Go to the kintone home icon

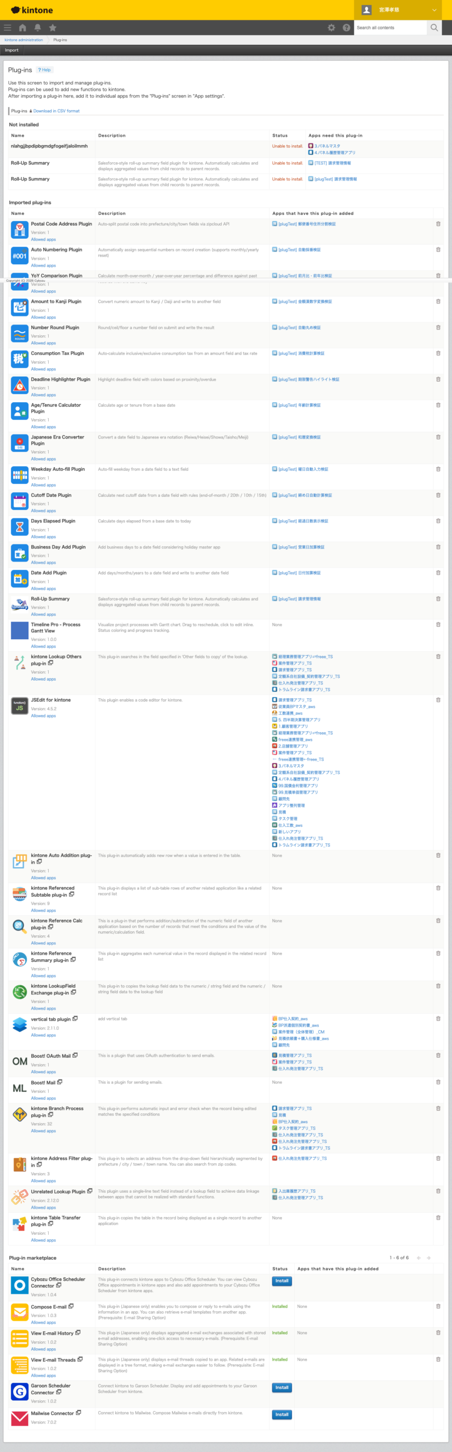coord(23,27)
